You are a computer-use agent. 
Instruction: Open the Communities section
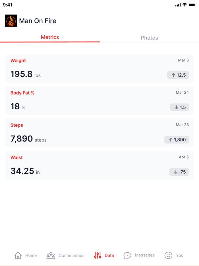(x=51, y=255)
